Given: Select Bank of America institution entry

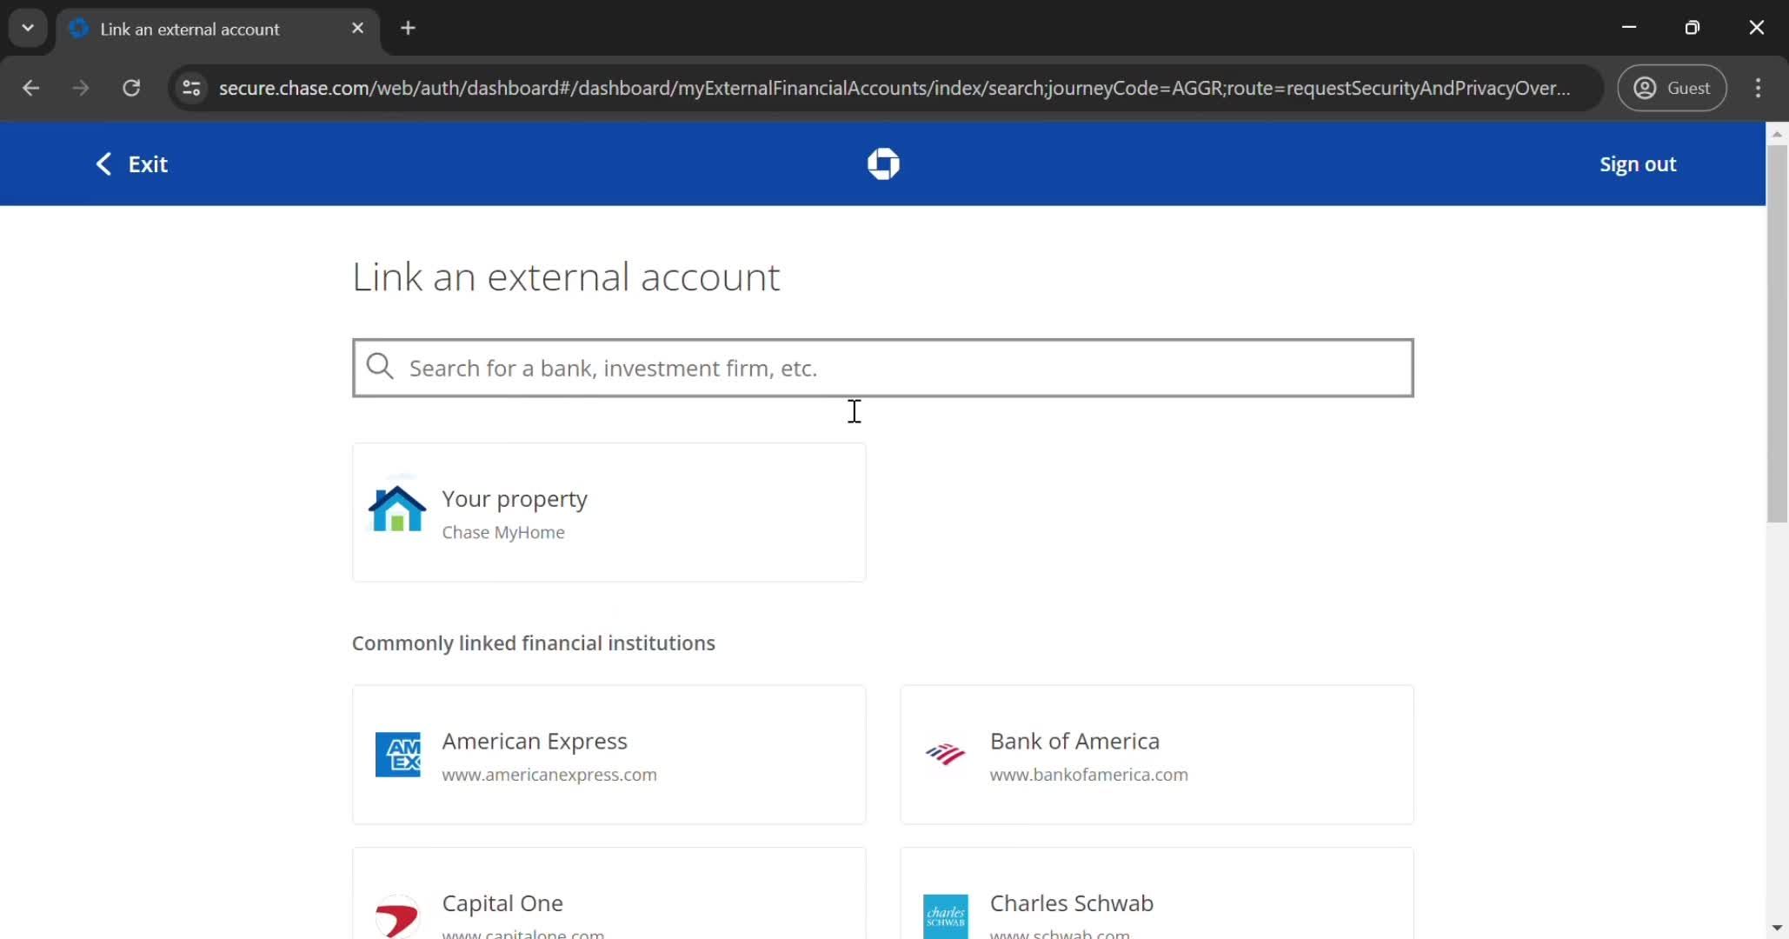Looking at the screenshot, I should click(1157, 755).
